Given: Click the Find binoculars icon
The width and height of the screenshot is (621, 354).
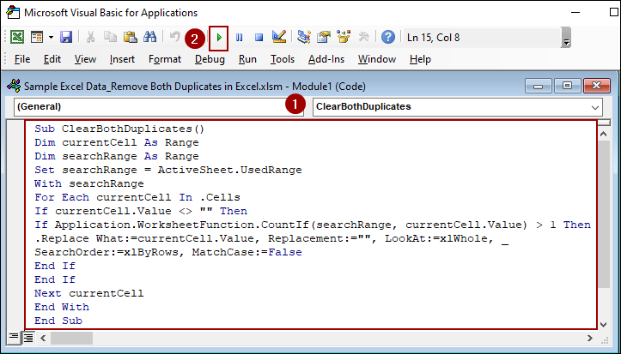Looking at the screenshot, I should (149, 38).
